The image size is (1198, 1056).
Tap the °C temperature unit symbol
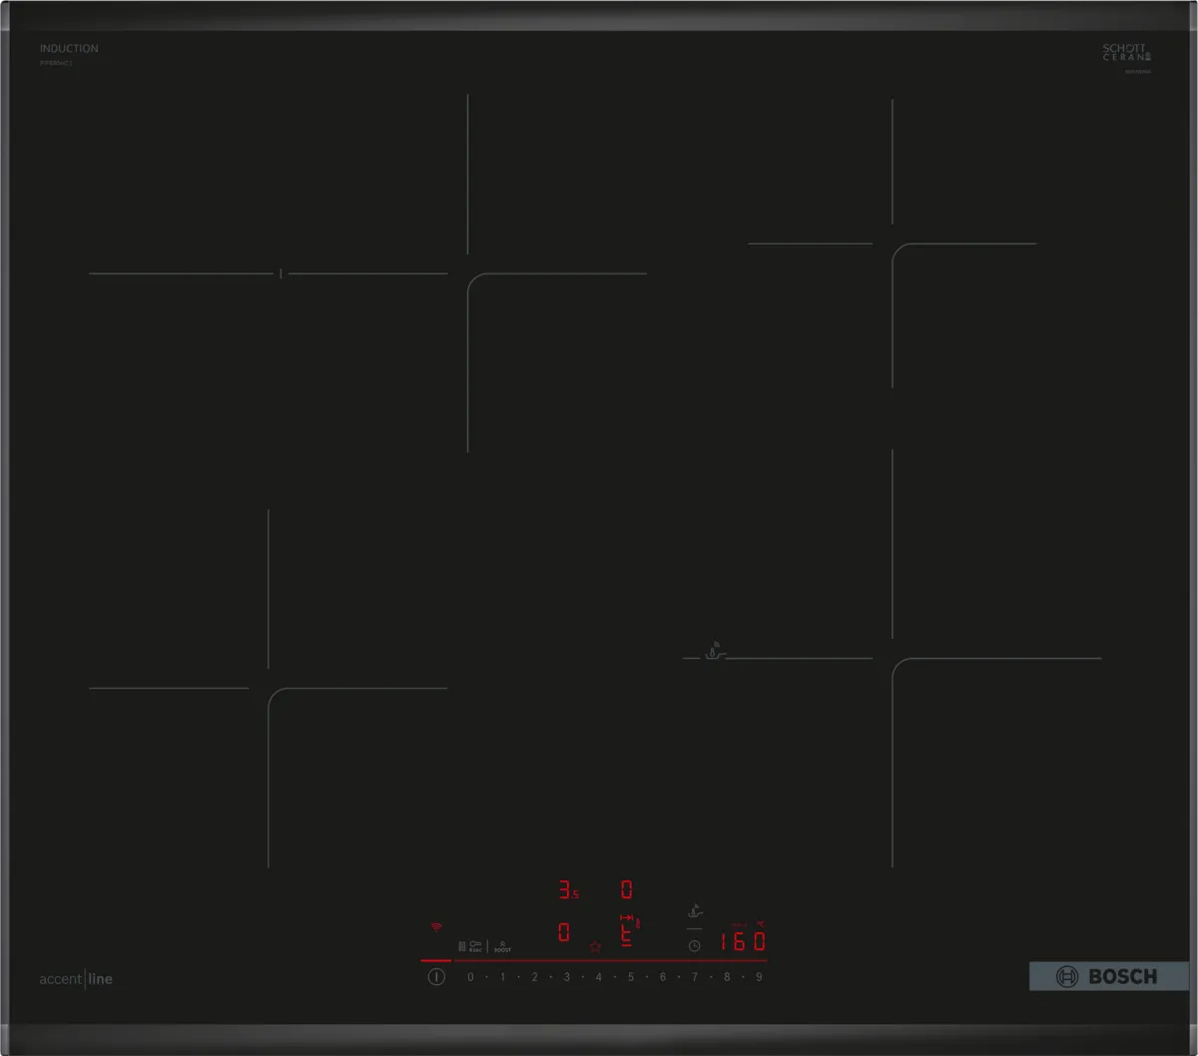coord(762,923)
